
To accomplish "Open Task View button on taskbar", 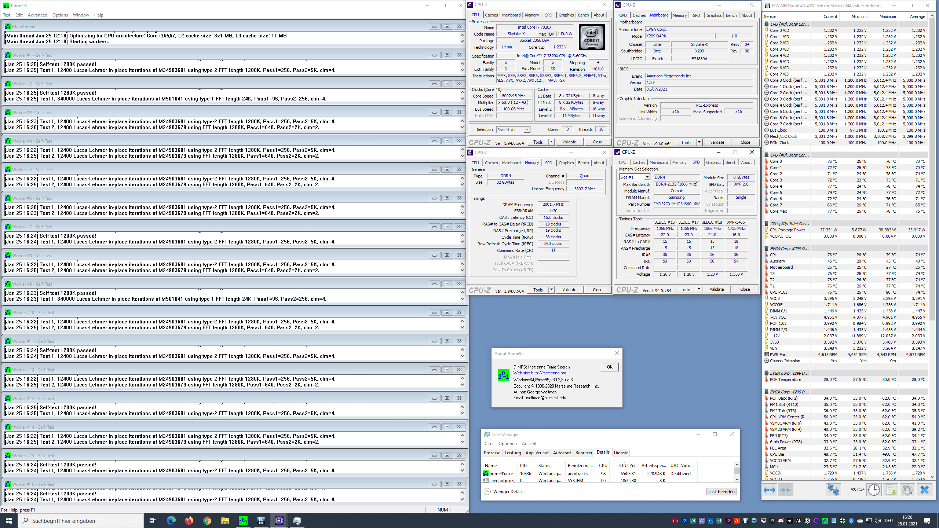I will (153, 521).
